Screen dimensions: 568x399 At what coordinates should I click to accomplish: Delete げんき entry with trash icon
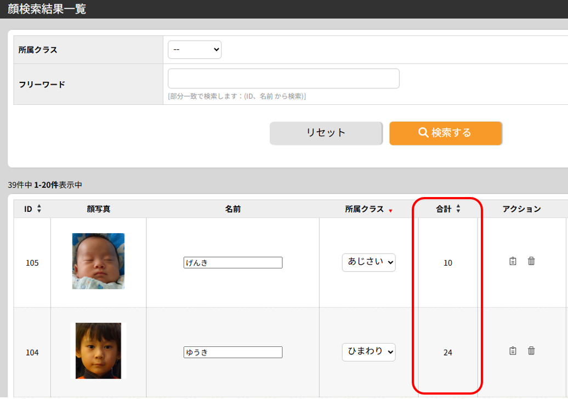click(531, 261)
